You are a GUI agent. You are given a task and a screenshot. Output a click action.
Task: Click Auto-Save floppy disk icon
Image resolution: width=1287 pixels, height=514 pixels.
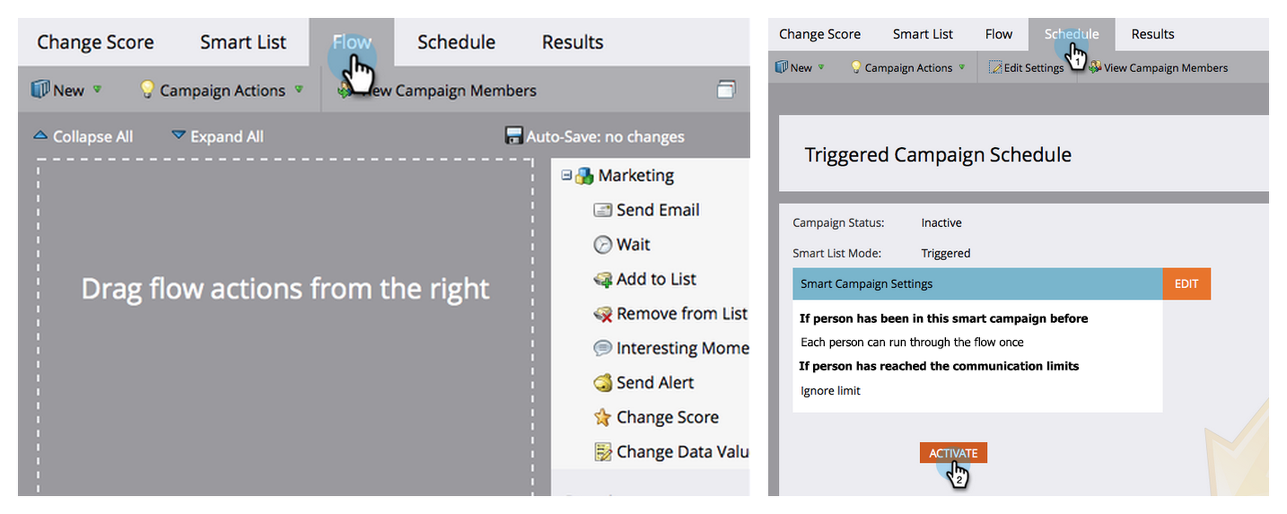pyautogui.click(x=513, y=136)
